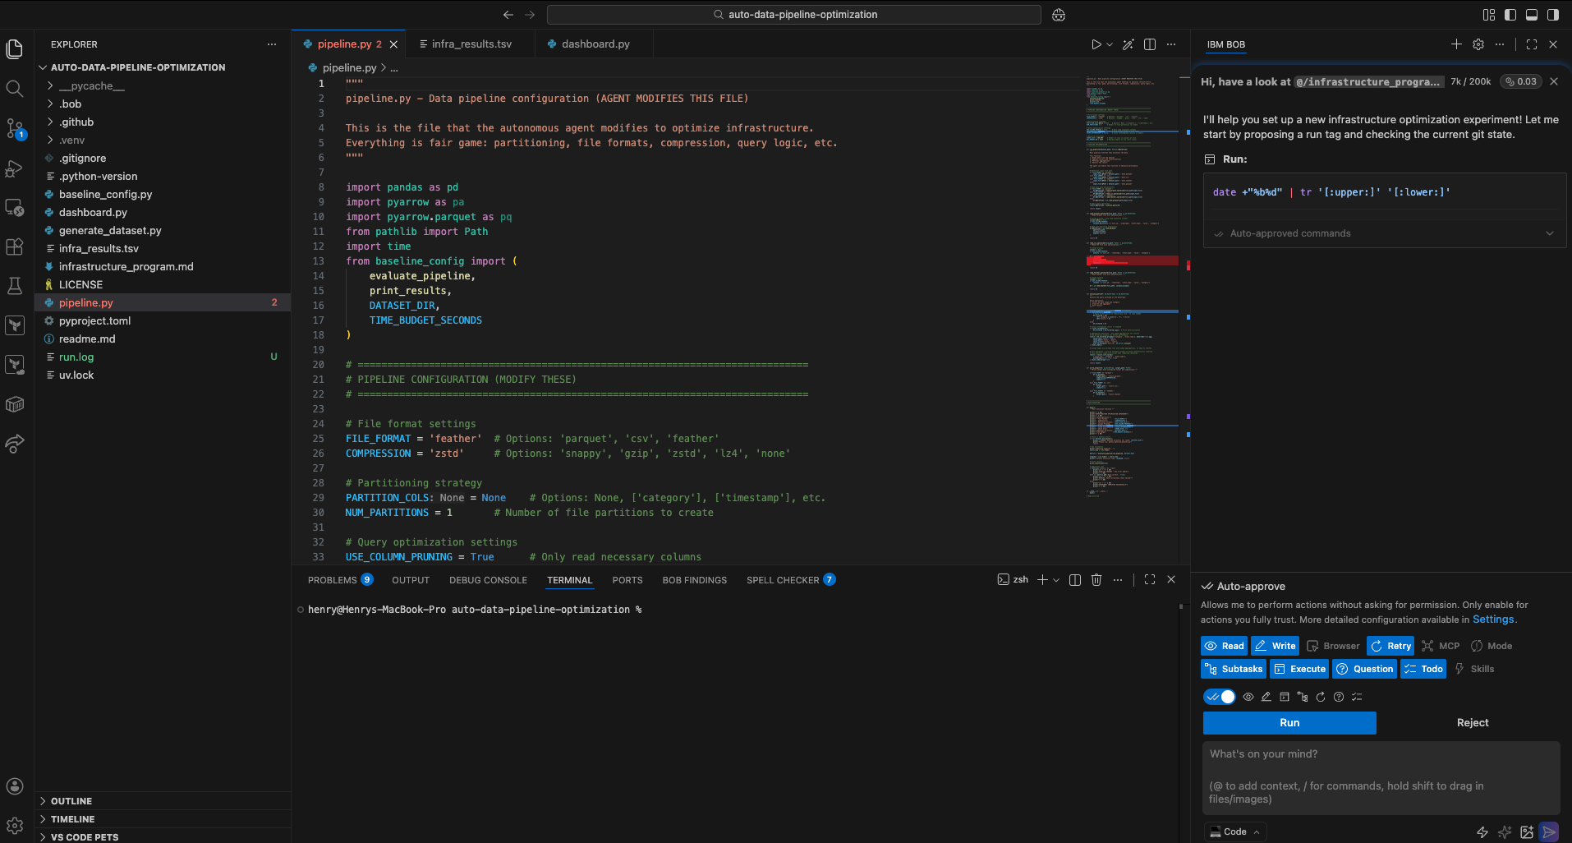Open Accounts icon in activity bar
The width and height of the screenshot is (1572, 843).
click(14, 786)
